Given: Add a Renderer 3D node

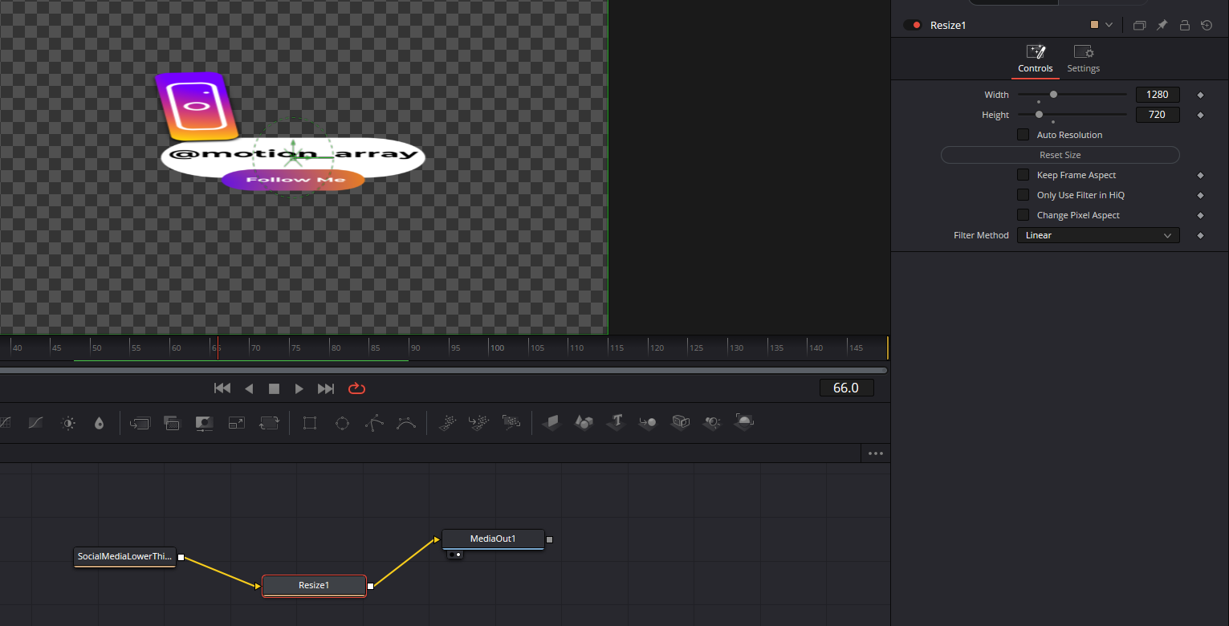Looking at the screenshot, I should (x=745, y=422).
